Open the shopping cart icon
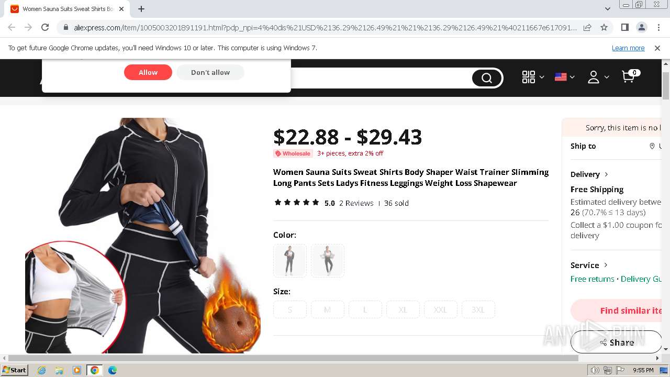The image size is (670, 377). [x=629, y=77]
